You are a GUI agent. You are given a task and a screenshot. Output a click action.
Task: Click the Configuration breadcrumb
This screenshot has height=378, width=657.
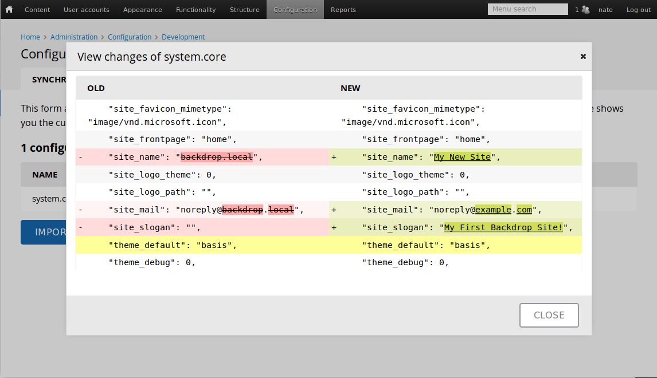pos(130,37)
